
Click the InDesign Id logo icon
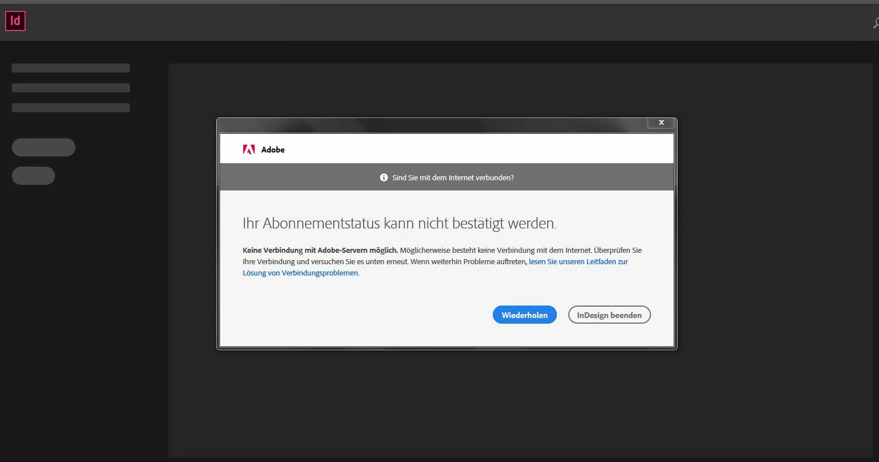pyautogui.click(x=15, y=21)
